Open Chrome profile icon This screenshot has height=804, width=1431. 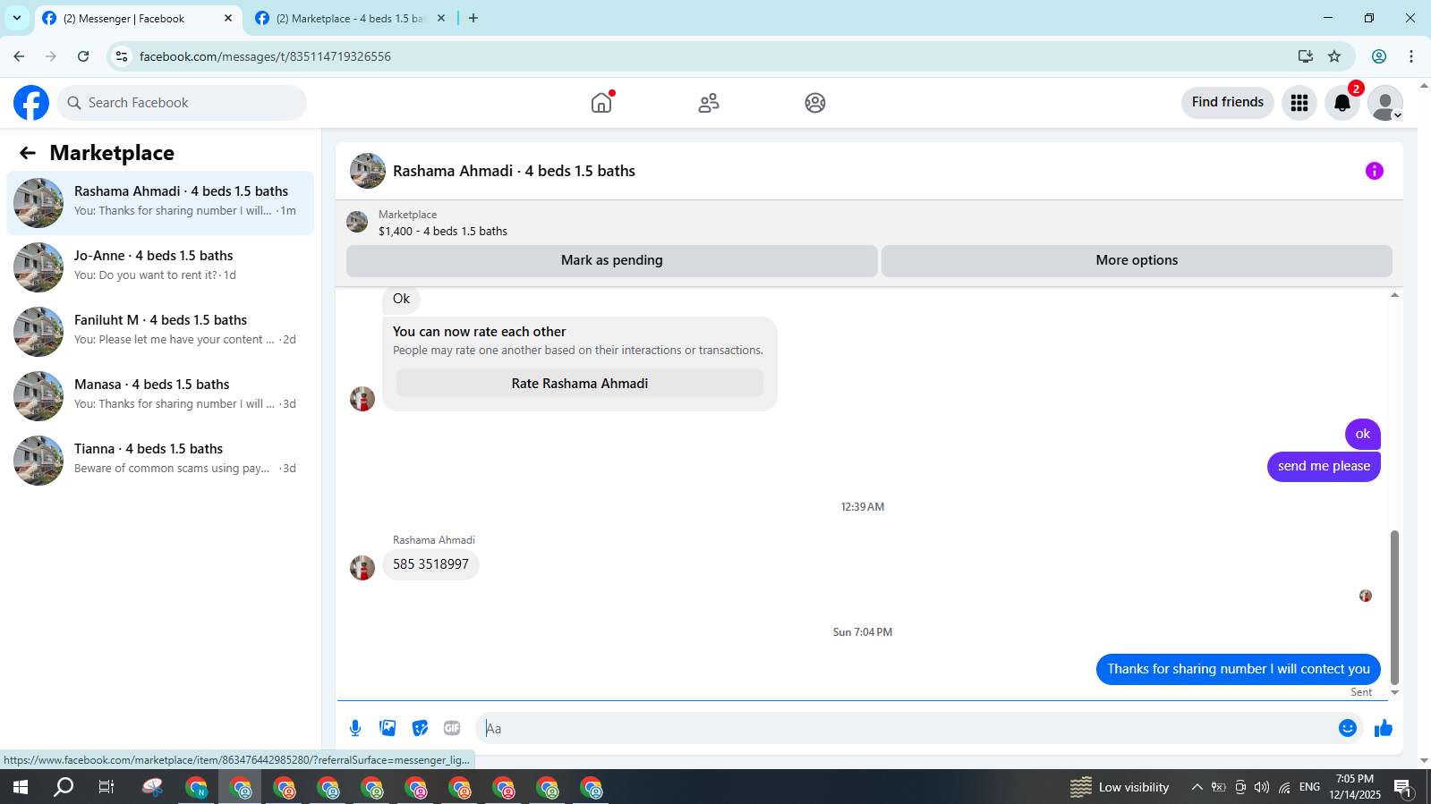click(x=1379, y=56)
